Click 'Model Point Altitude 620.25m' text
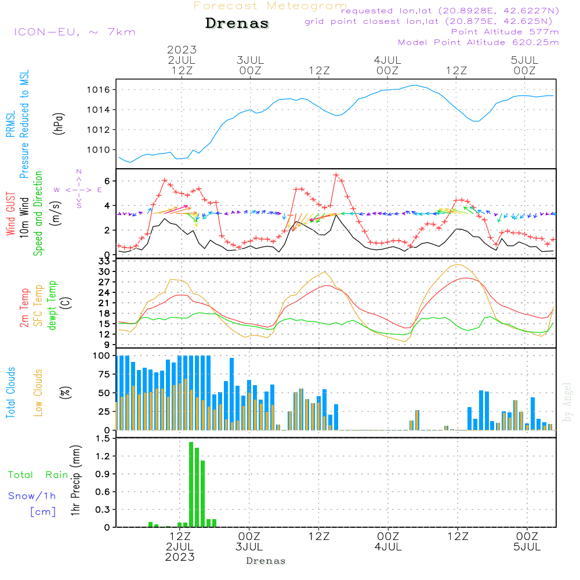Viewport: 580px width, 580px height. 478,42
